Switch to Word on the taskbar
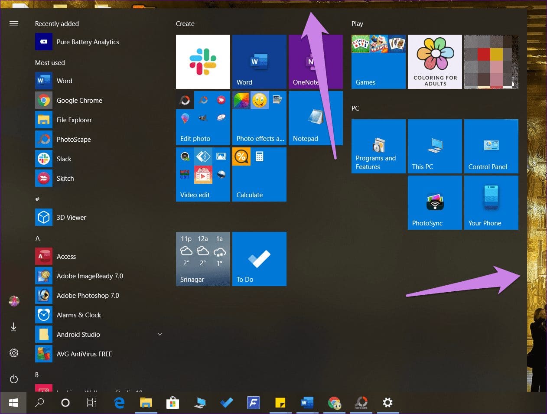547x414 pixels. (x=307, y=403)
